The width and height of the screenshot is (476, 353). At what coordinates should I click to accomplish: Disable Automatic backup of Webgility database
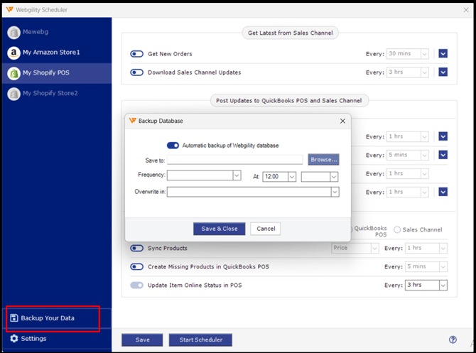[173, 145]
